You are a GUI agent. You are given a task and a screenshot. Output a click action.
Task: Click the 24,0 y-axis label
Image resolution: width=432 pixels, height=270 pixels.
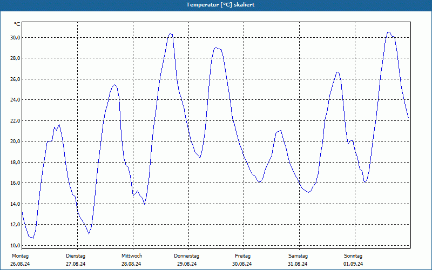15,100
